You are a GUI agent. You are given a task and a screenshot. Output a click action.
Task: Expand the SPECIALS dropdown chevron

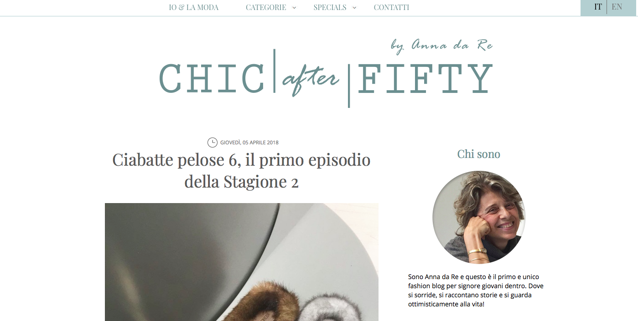[x=354, y=8]
